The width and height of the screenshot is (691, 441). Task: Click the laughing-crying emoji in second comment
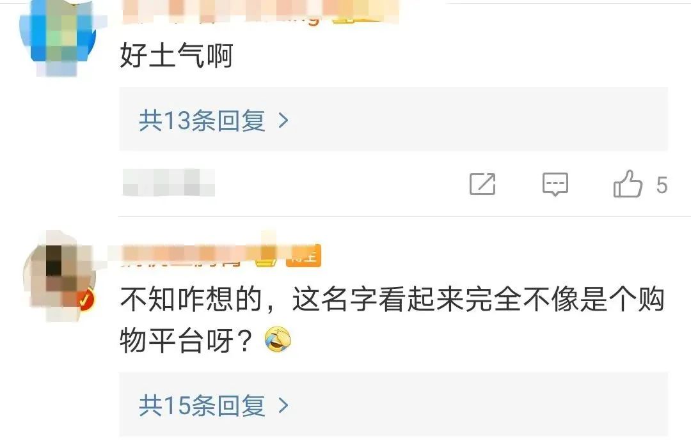click(x=278, y=340)
